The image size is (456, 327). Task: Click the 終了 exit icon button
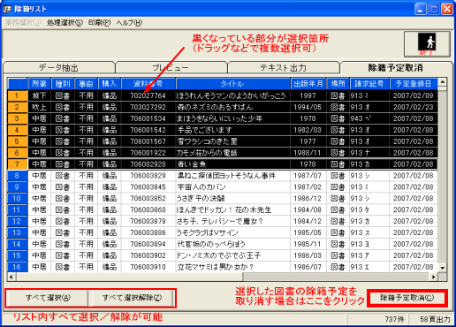tap(427, 44)
